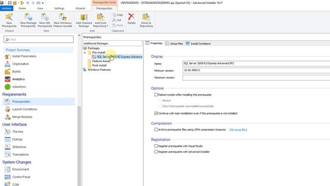
Task: Click the Name input field
Action: [x=256, y=63]
